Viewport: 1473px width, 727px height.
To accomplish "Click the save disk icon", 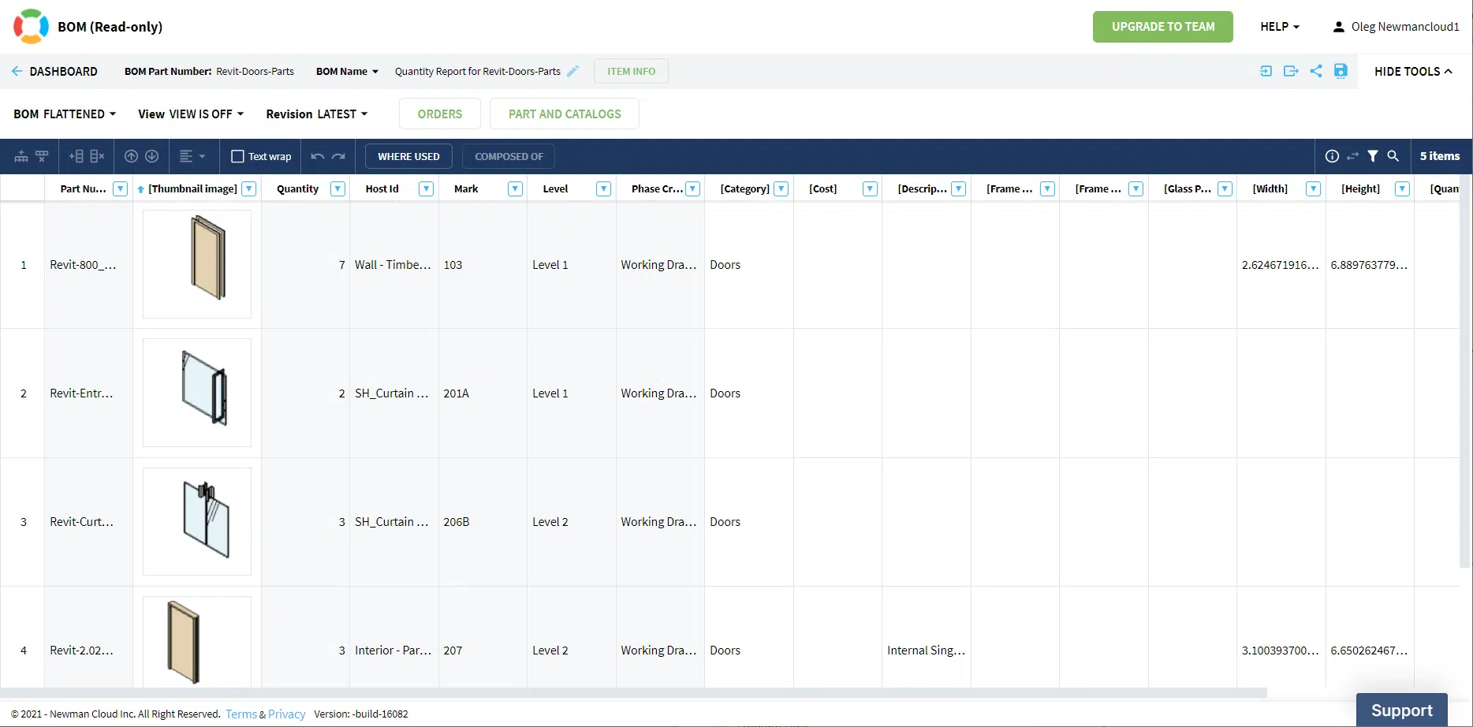I will tap(1341, 71).
